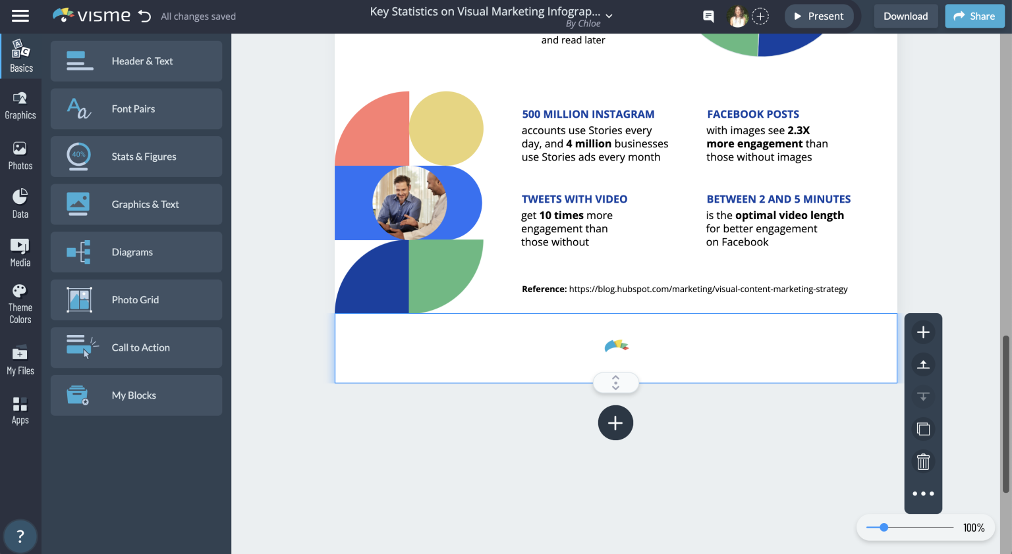Click the Present button

pyautogui.click(x=819, y=16)
